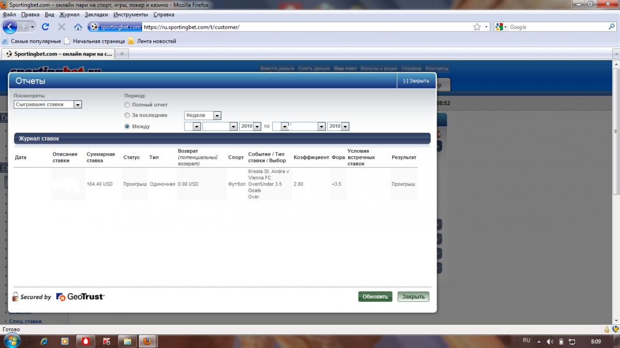Bookmark this page with the star icon
This screenshot has width=620, height=348.
click(477, 27)
